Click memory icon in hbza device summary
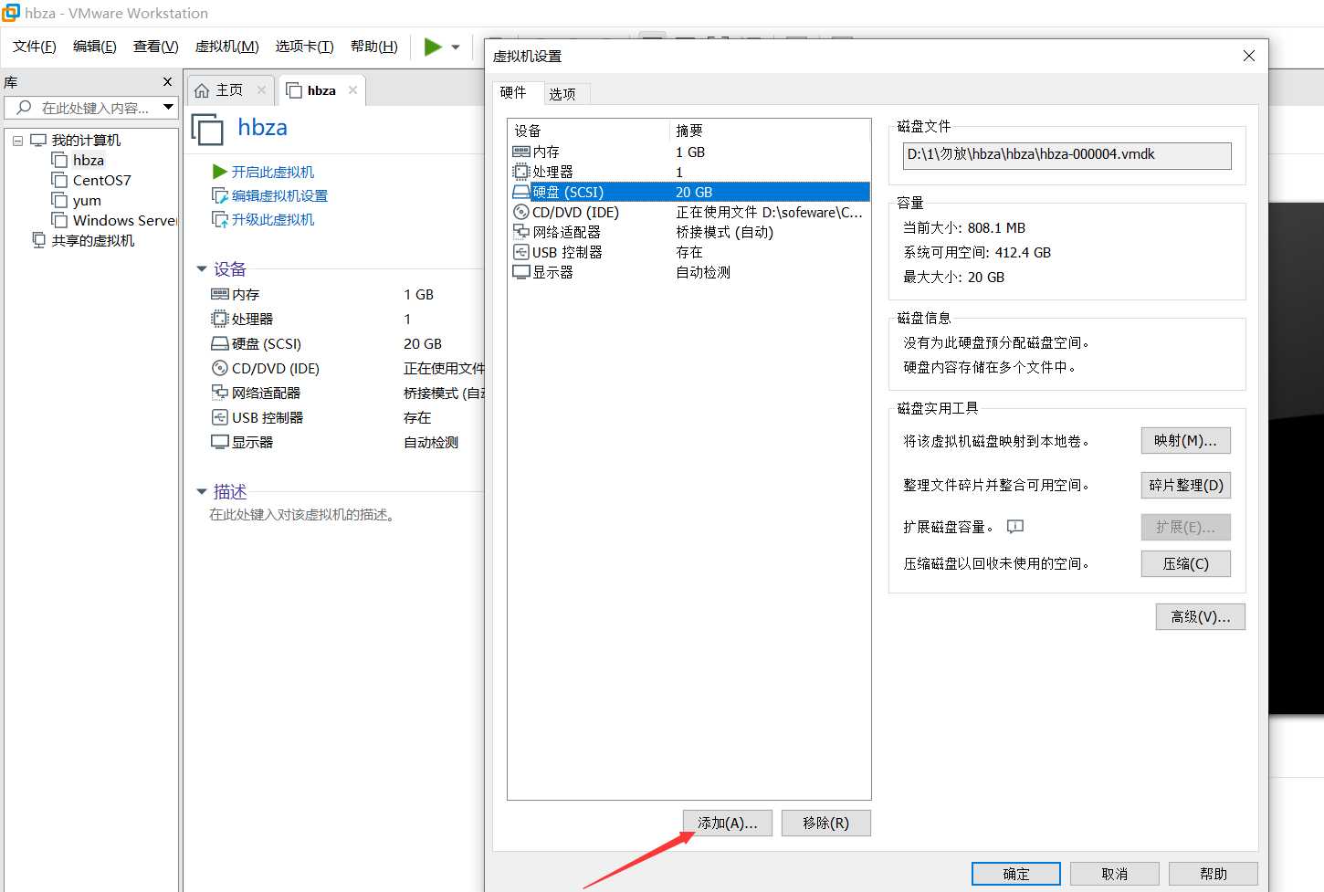The image size is (1324, 892). (219, 294)
